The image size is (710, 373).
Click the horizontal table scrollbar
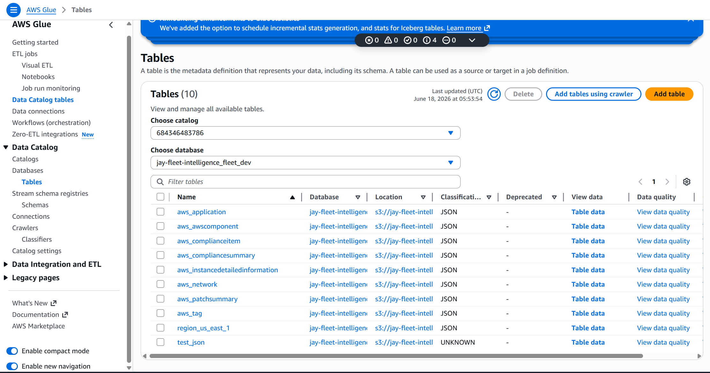pyautogui.click(x=396, y=356)
